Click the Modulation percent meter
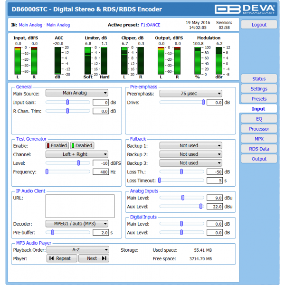This screenshot has height=285, width=285. (x=198, y=61)
